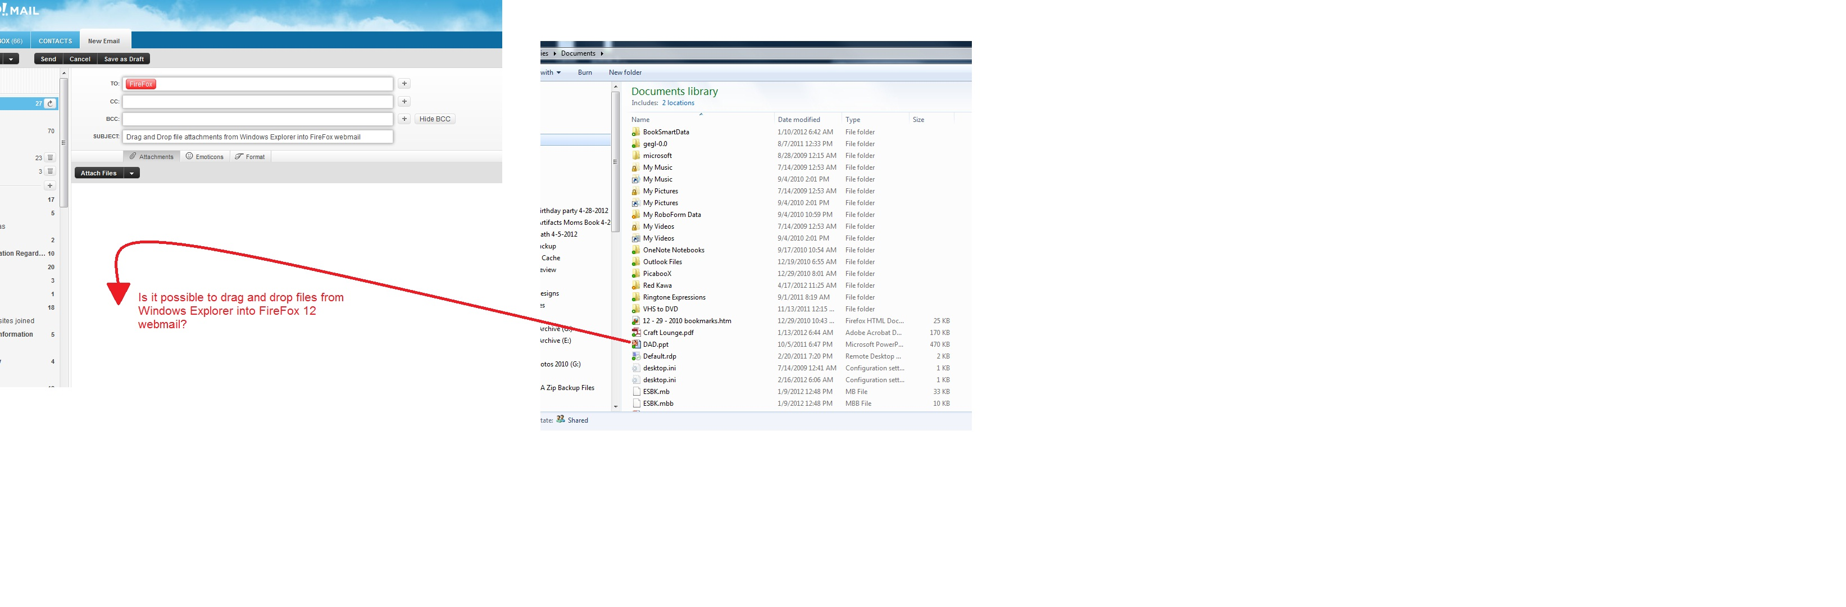Open the Emoticons tab
Image resolution: width=1846 pixels, height=607 pixels.
click(x=205, y=157)
